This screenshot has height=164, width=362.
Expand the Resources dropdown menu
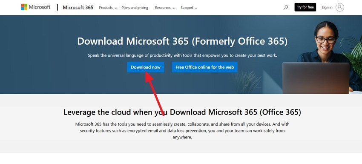165,8
